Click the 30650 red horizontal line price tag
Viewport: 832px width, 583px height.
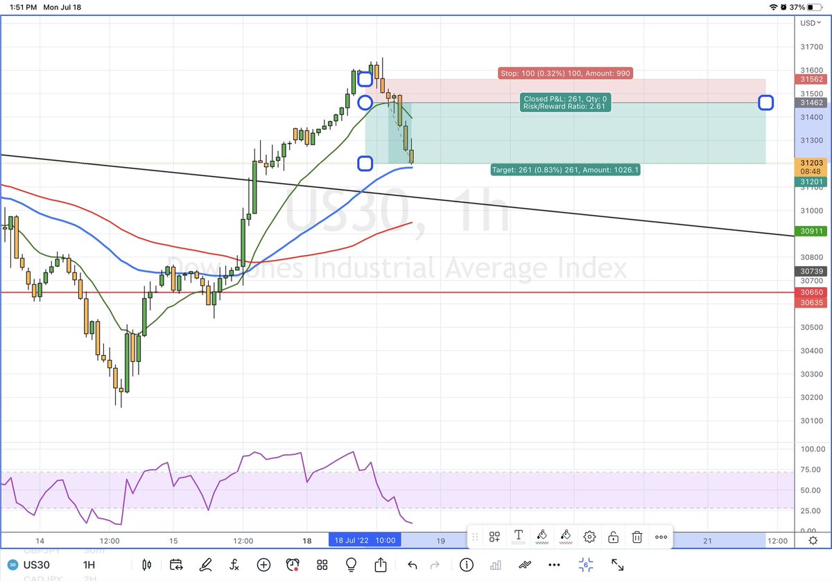pyautogui.click(x=811, y=293)
